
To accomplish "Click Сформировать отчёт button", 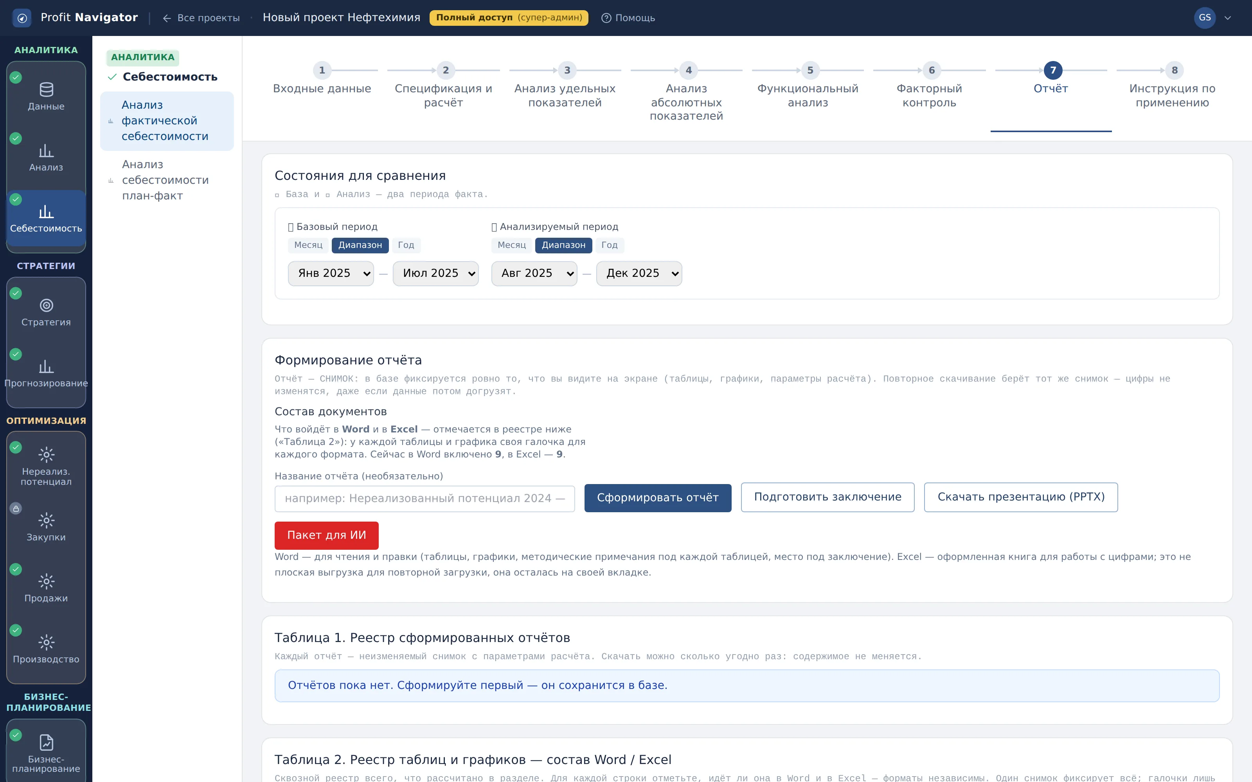I will (658, 497).
